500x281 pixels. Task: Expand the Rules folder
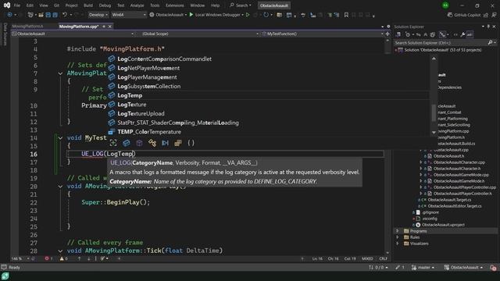[398, 237]
